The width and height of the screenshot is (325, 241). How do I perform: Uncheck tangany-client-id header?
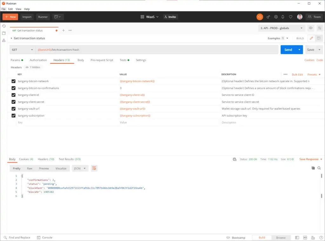click(13, 95)
